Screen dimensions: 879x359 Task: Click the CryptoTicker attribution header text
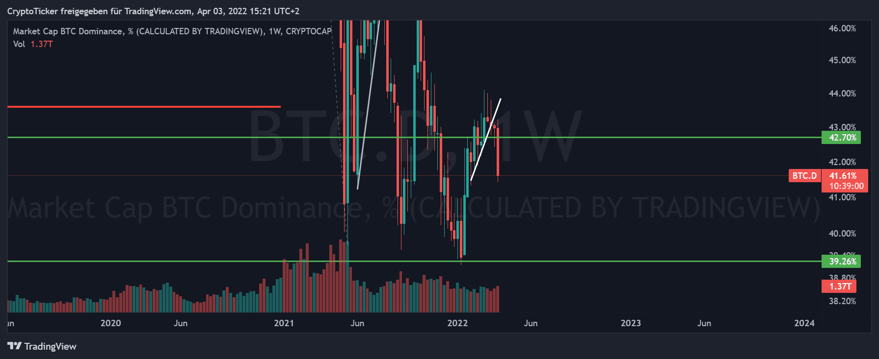(153, 11)
